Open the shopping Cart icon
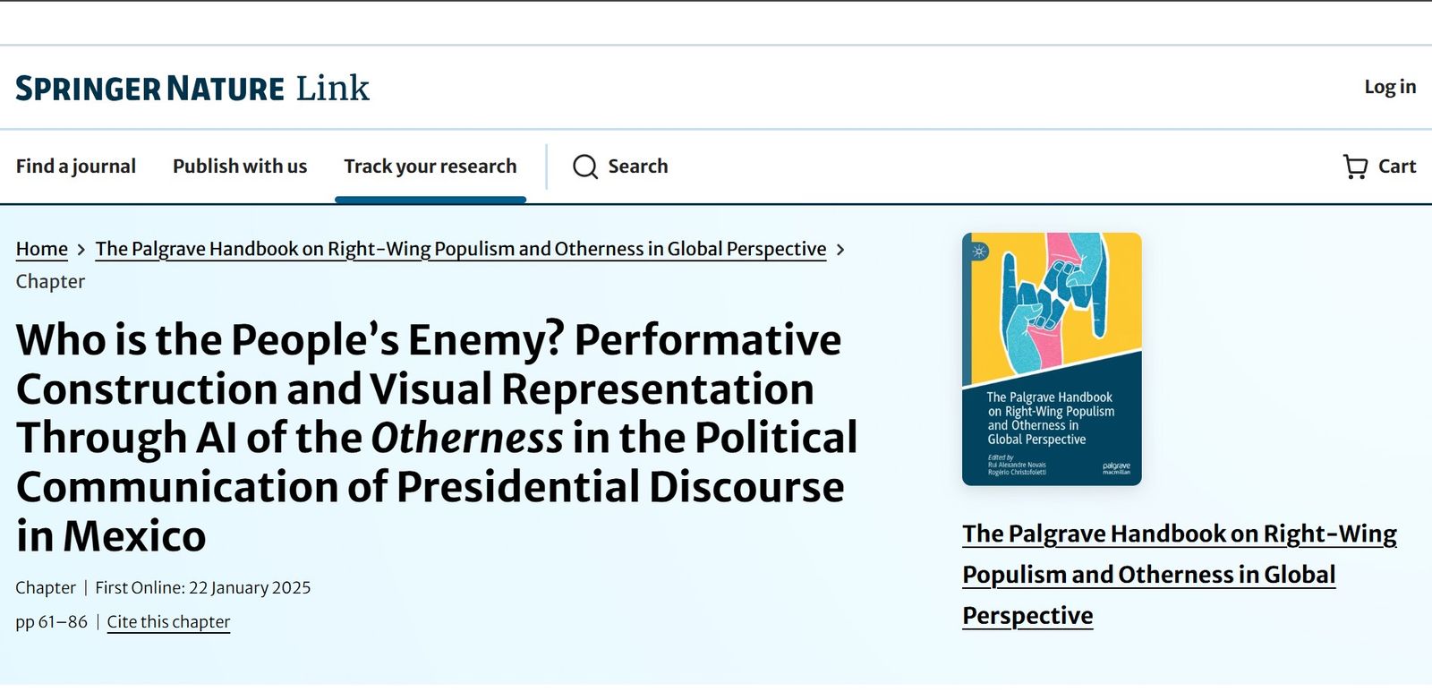Viewport: 1432px width, 692px height. 1355,167
